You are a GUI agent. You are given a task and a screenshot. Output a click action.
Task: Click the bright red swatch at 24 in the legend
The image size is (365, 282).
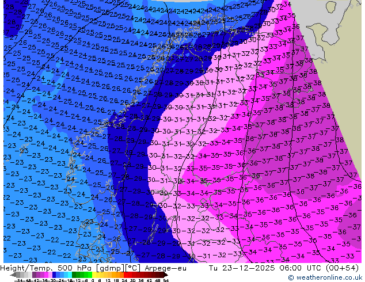[x=126, y=275]
